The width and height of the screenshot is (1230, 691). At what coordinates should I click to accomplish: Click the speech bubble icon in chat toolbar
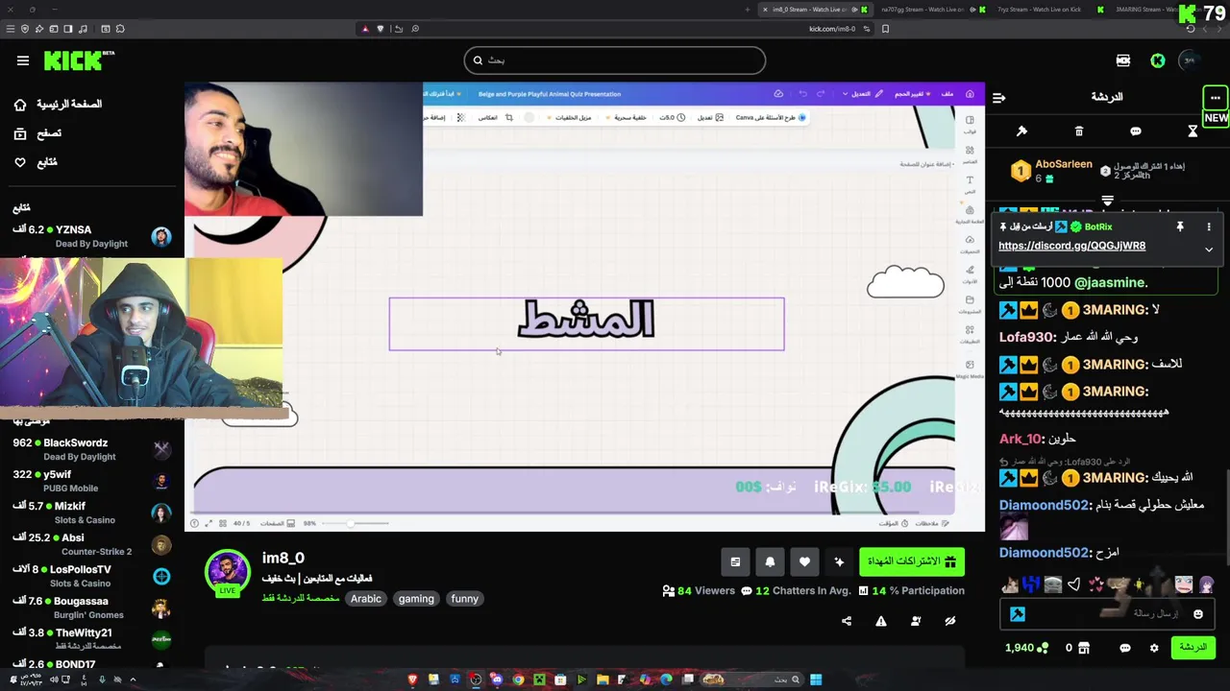(1136, 131)
